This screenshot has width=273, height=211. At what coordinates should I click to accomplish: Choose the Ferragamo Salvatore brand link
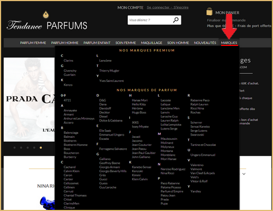coord(113,149)
